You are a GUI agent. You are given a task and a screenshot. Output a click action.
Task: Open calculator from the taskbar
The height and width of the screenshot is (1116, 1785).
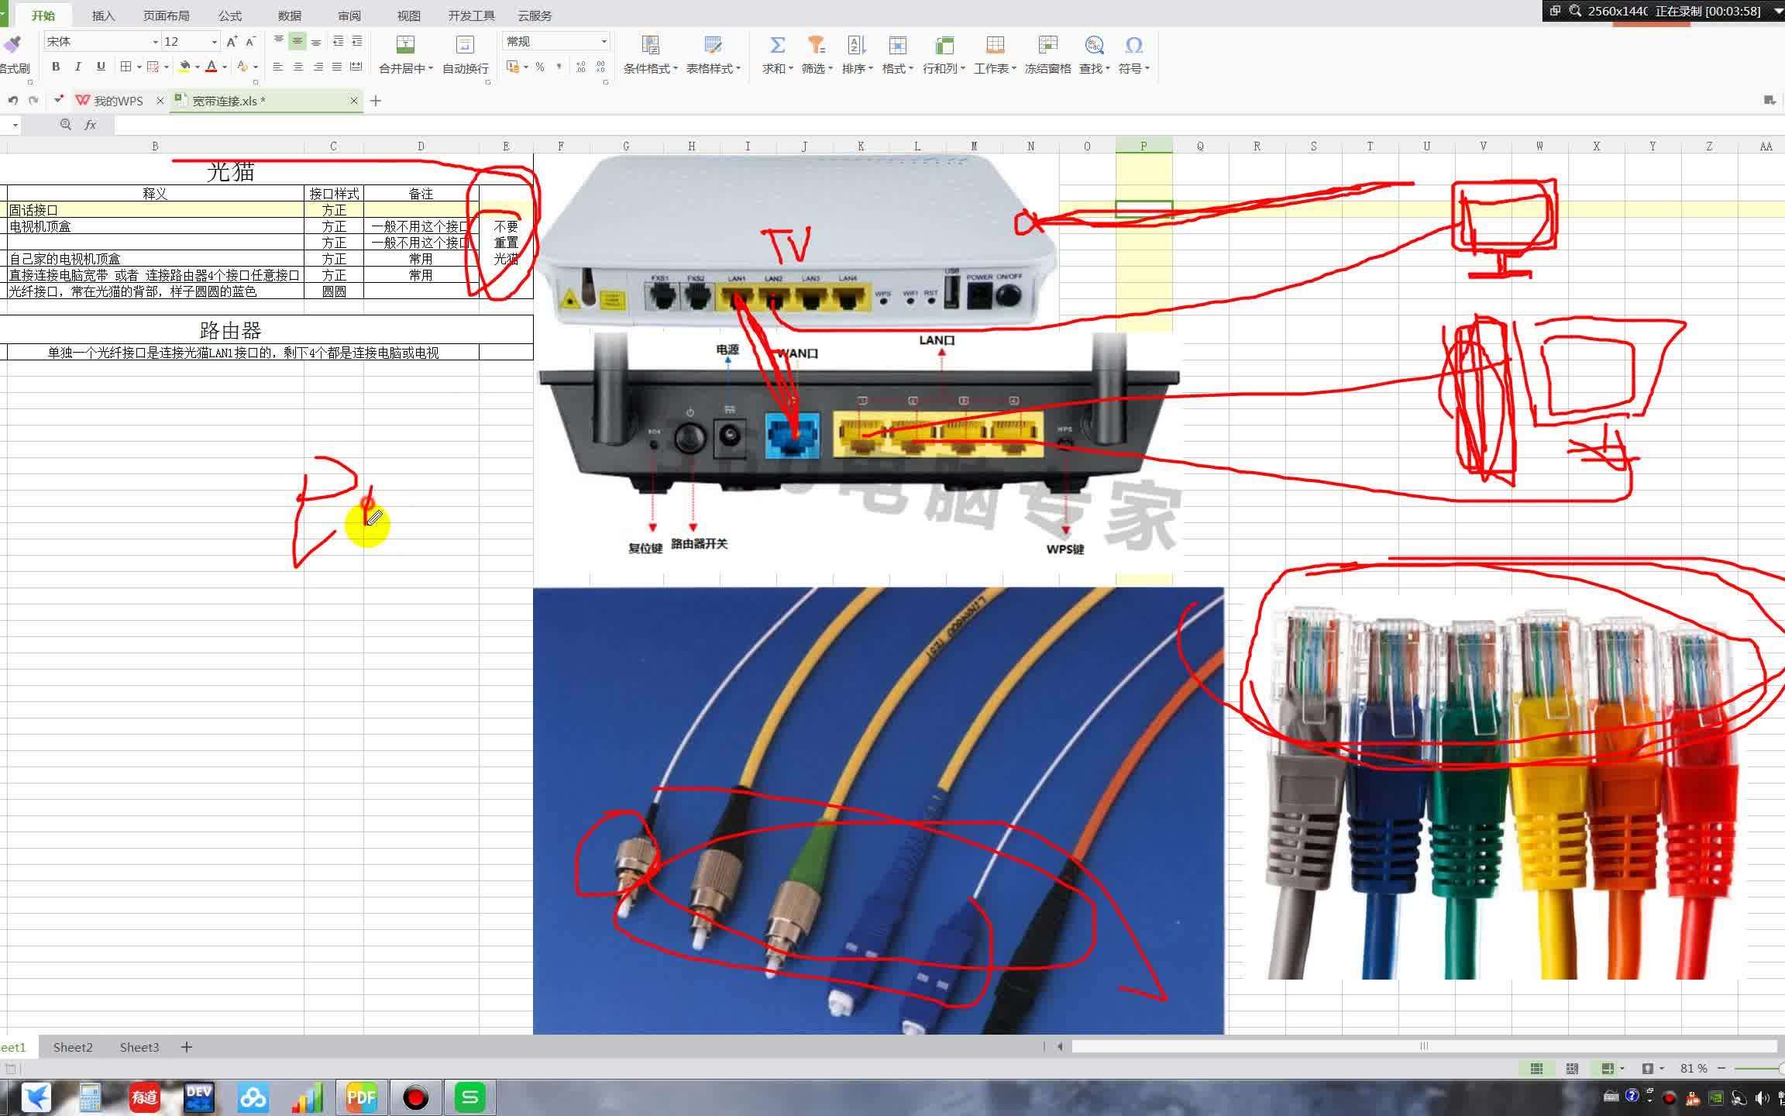[90, 1097]
